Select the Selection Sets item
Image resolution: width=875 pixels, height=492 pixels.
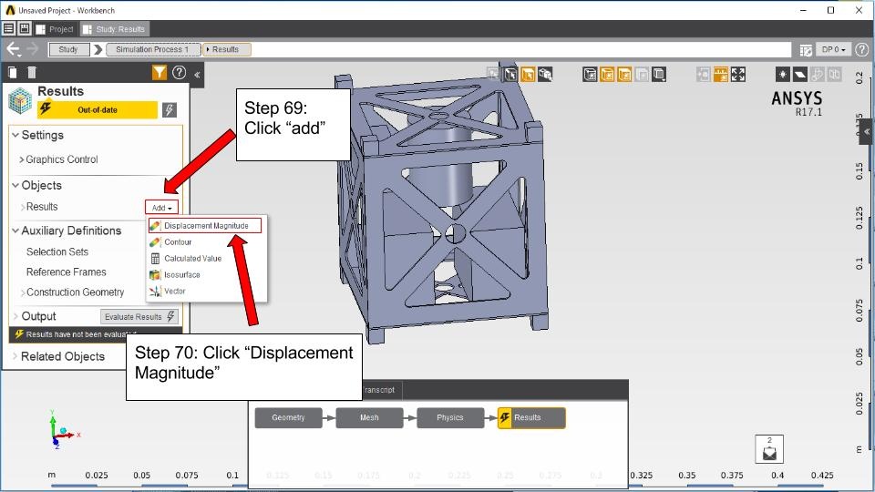(x=57, y=252)
